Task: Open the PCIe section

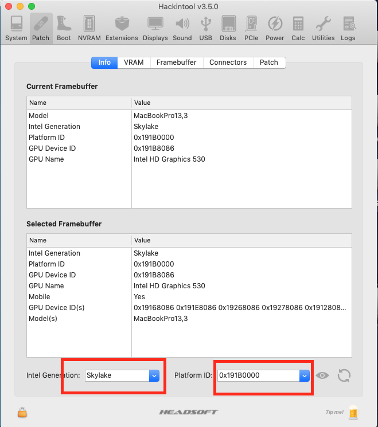Action: point(251,29)
